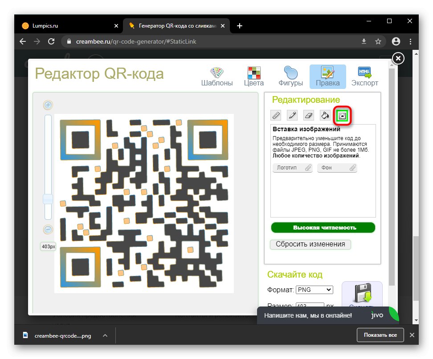Viewport: 433px width, 359px height.
Task: Open the Экспорт HTML section
Action: 364,77
